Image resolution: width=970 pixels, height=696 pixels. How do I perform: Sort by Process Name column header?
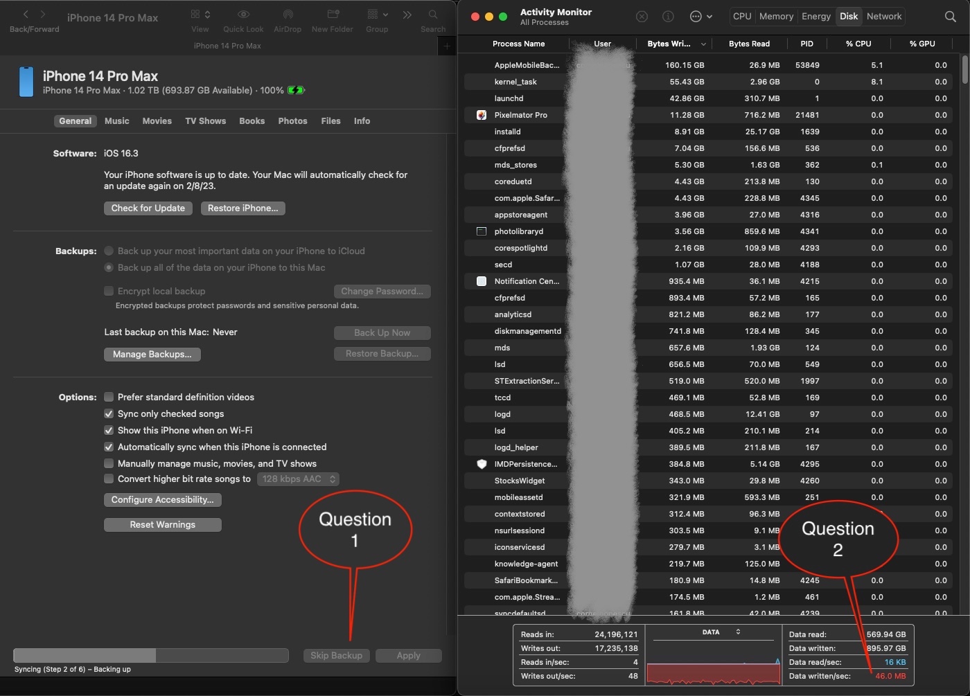pos(518,44)
